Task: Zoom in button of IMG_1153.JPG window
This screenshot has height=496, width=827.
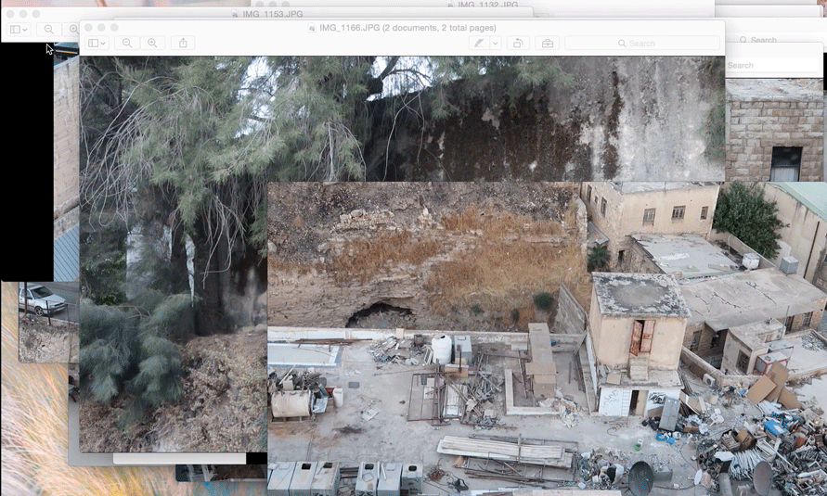Action: 72,30
